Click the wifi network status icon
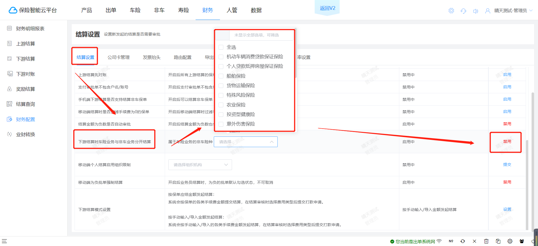Image resolution: width=538 pixels, height=246 pixels. pyautogui.click(x=439, y=241)
